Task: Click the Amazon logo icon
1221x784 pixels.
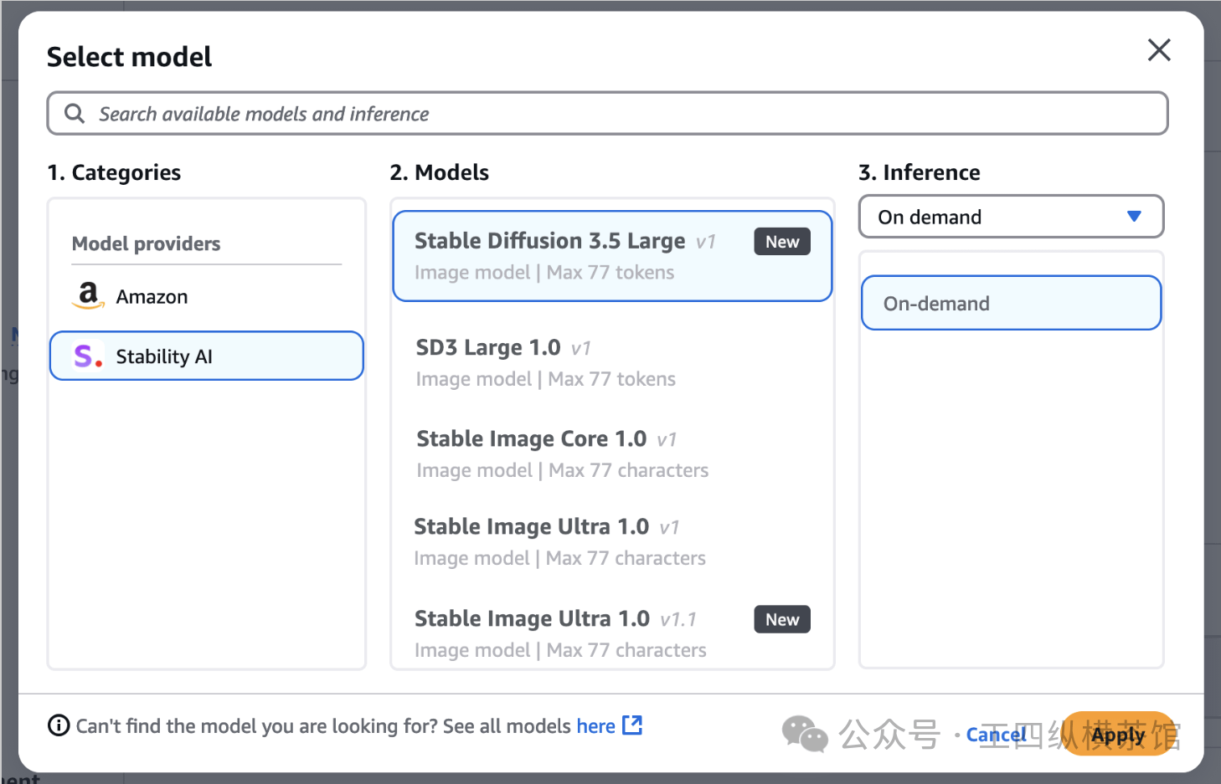Action: [88, 296]
